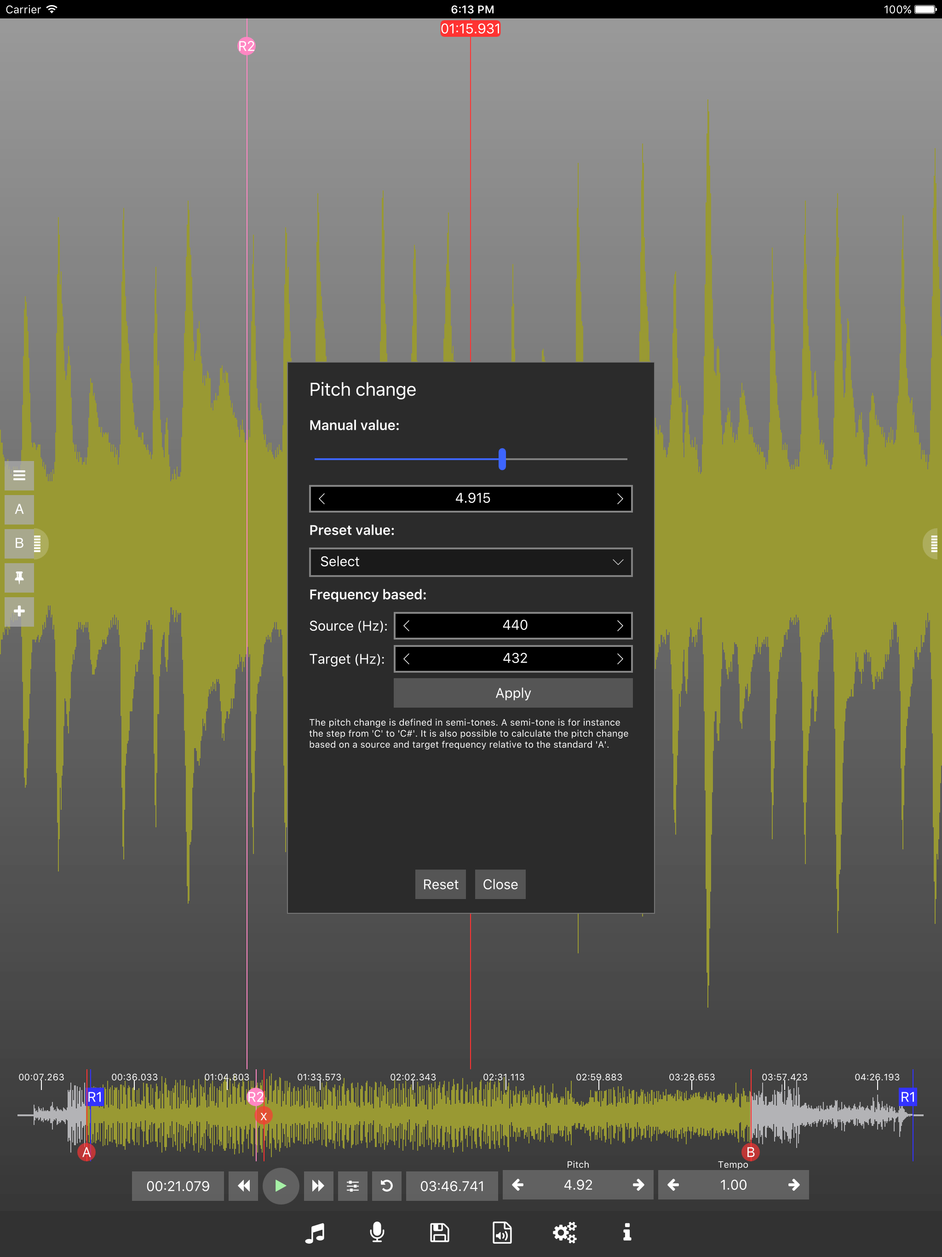Click the red X marker in the overview
The image size is (942, 1257).
(264, 1116)
